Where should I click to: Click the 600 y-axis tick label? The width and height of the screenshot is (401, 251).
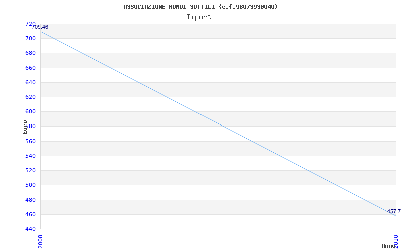(x=30, y=111)
